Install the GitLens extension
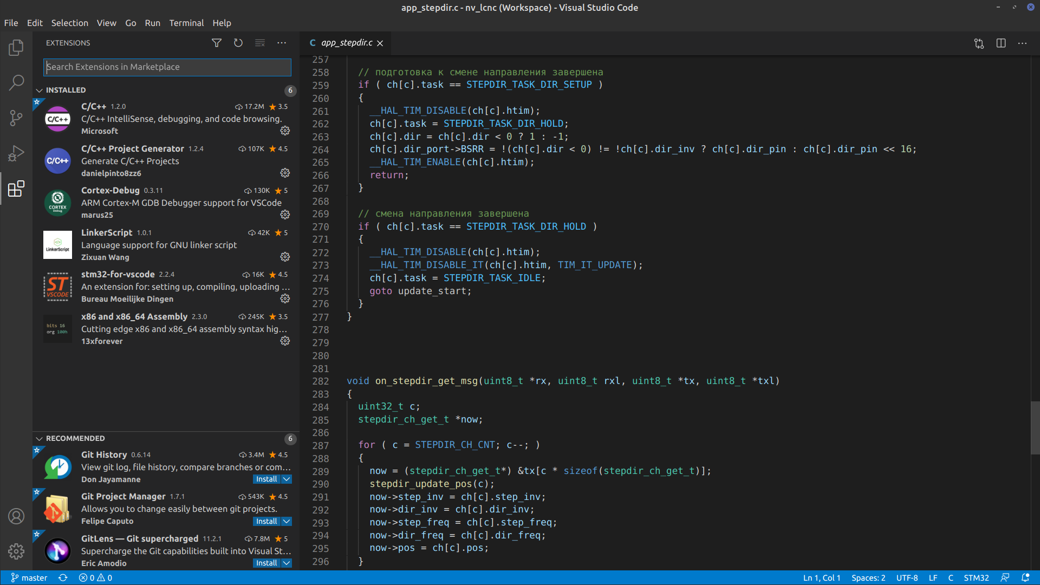Viewport: 1040px width, 585px height. 266,563
